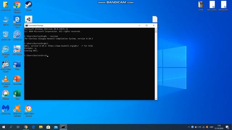Click the Command Prompt scrollbar thumb
The image size is (232, 130).
tap(156, 31)
